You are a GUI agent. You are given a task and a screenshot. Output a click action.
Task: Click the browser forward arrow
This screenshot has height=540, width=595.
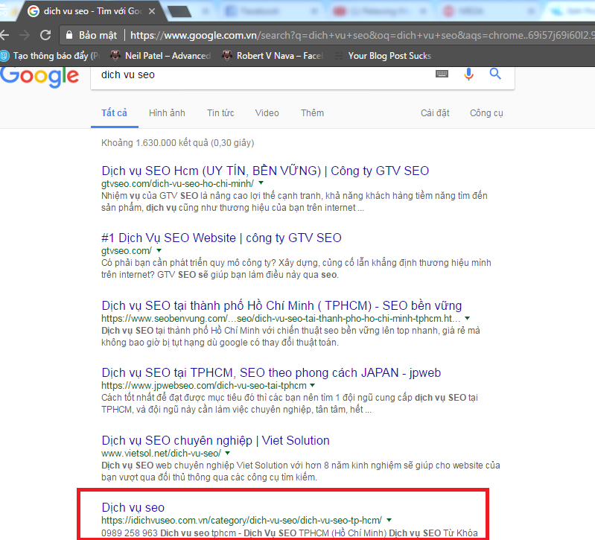25,35
